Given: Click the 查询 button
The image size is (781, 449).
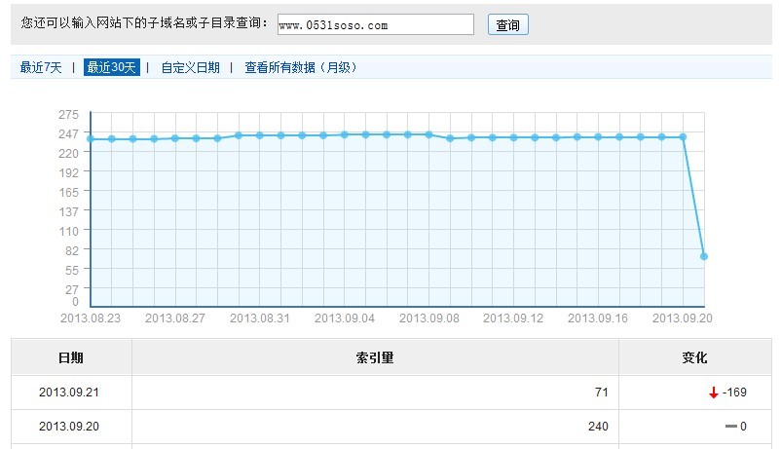Looking at the screenshot, I should click(x=507, y=24).
